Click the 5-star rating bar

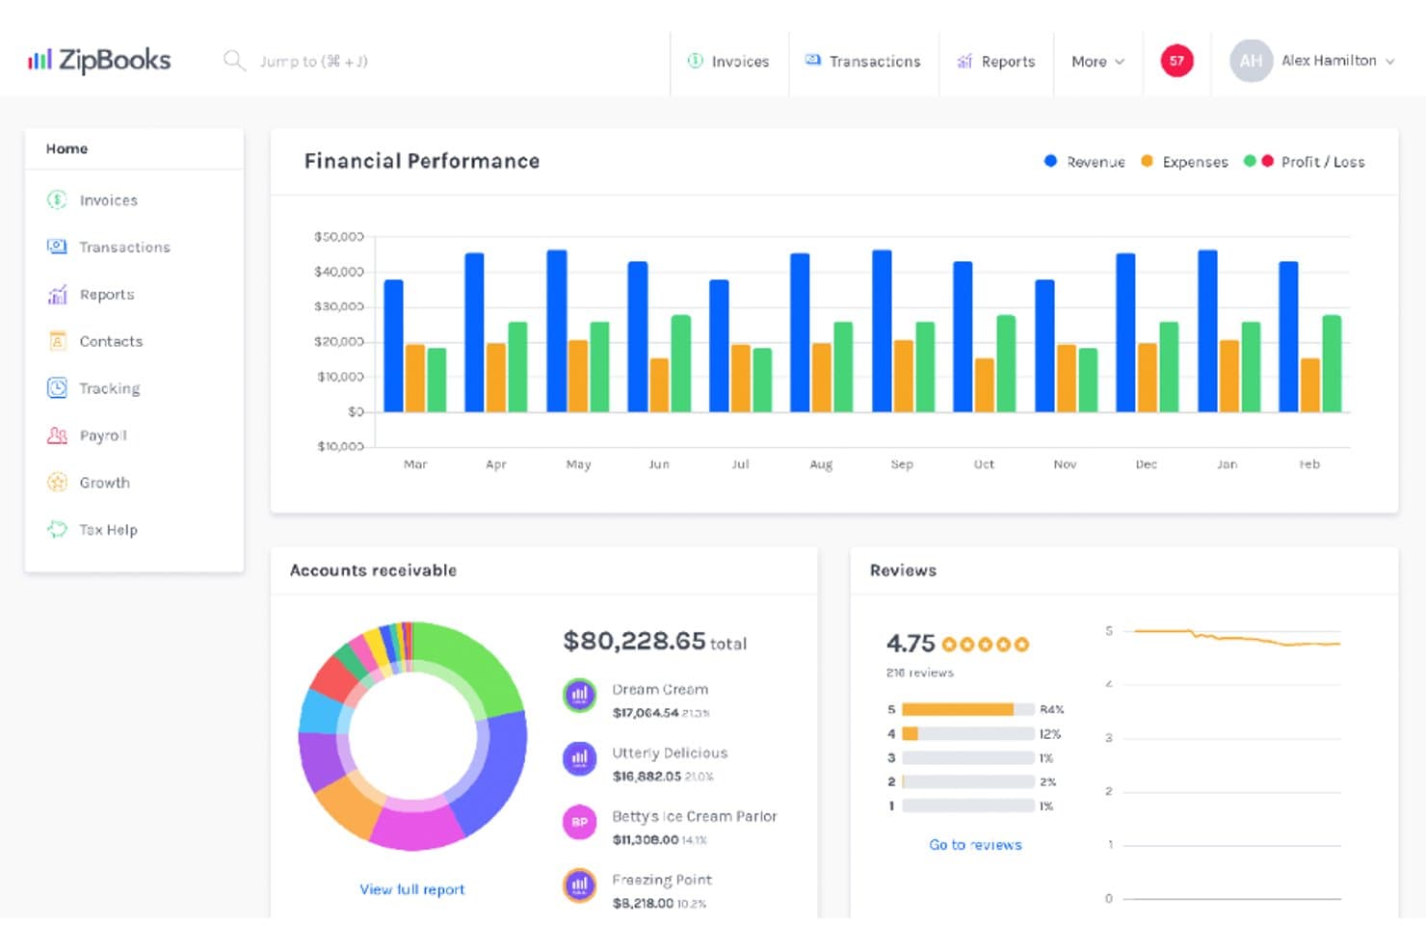point(968,709)
